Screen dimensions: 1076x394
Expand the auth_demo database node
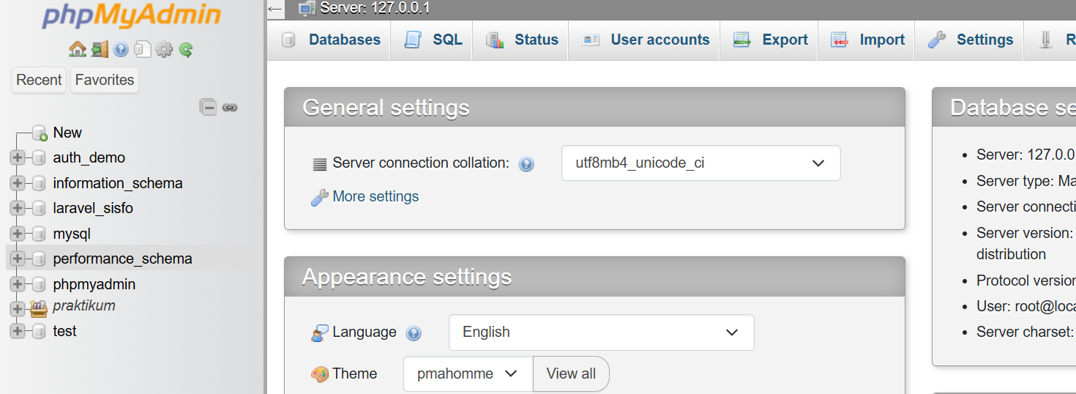(18, 158)
